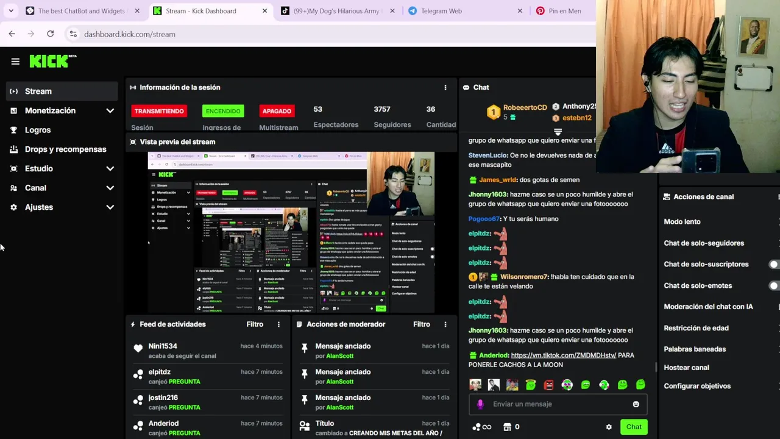Click username StevenLucio in chat
The width and height of the screenshot is (780, 439).
pos(487,155)
